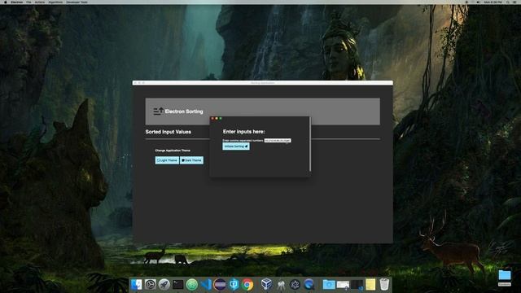Open VirtualBox from the dock

pos(266,284)
